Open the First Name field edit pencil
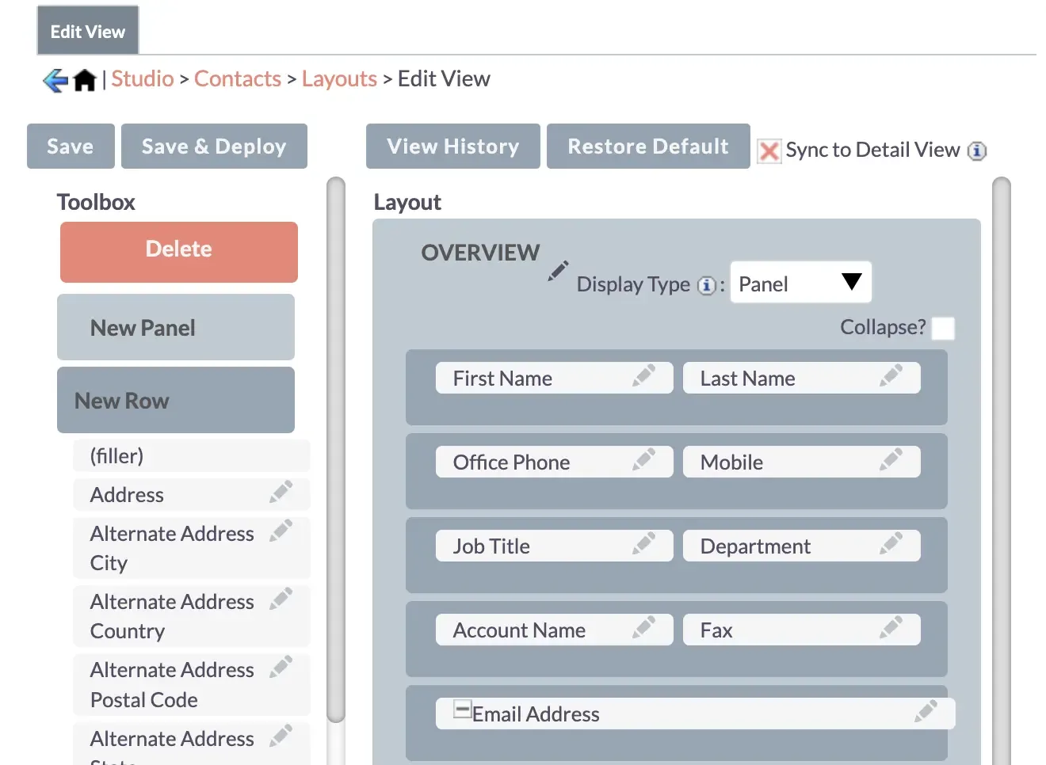 click(644, 378)
